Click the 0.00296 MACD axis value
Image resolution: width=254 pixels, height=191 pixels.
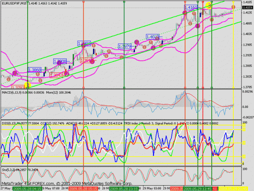pos(247,92)
